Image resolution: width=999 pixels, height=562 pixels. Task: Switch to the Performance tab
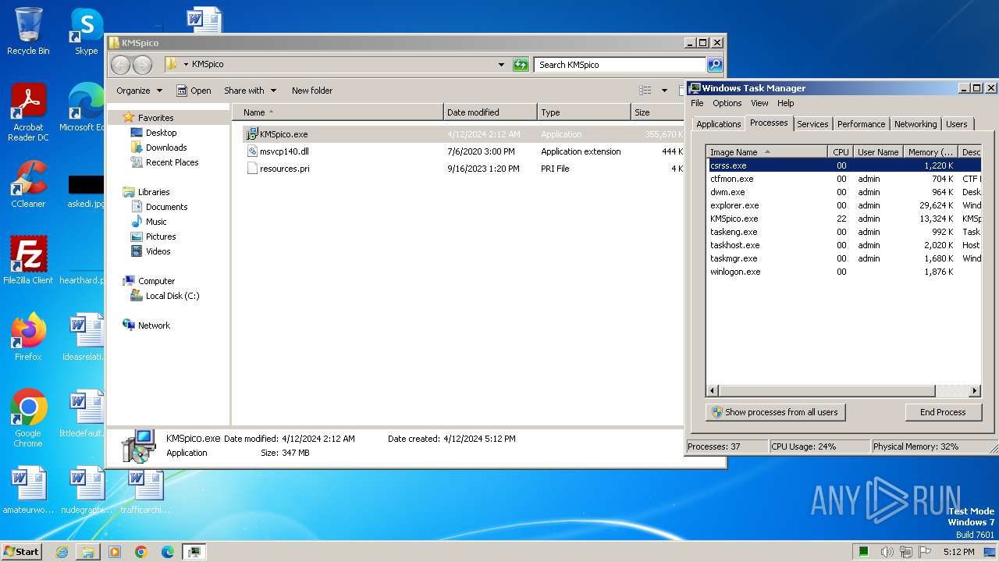[x=861, y=124]
